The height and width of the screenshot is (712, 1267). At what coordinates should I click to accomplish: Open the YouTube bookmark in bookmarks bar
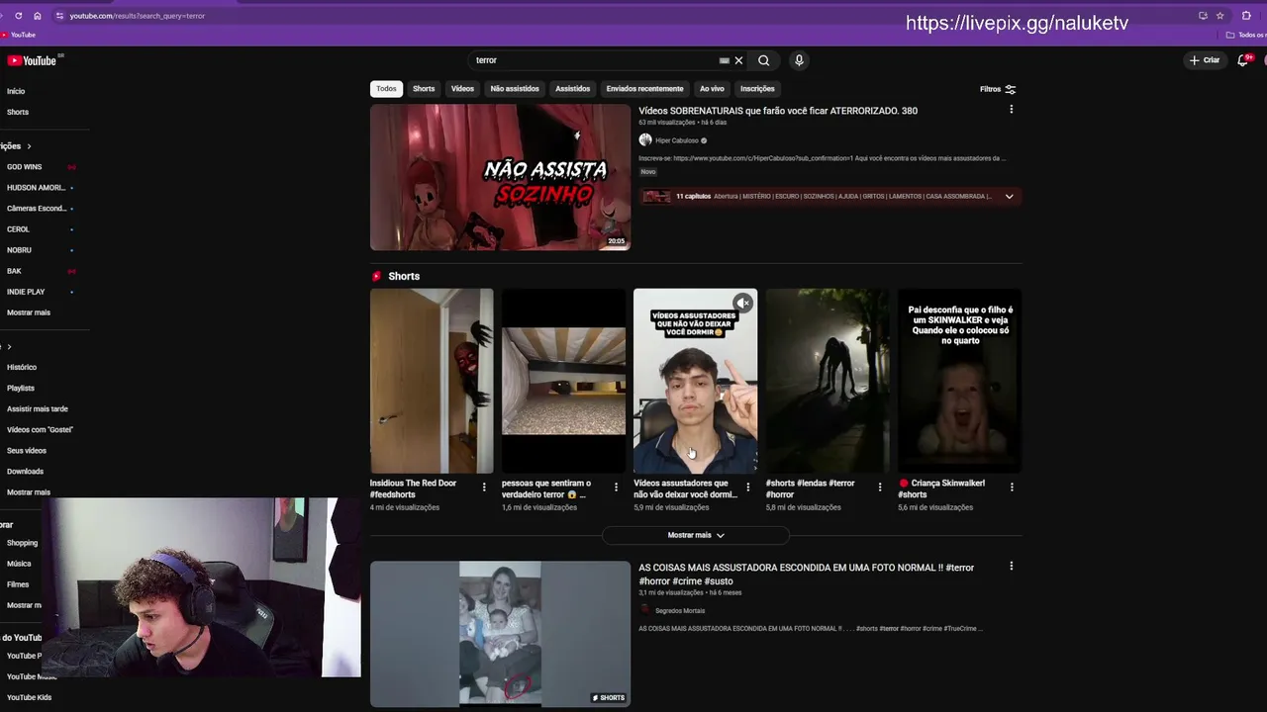(18, 35)
